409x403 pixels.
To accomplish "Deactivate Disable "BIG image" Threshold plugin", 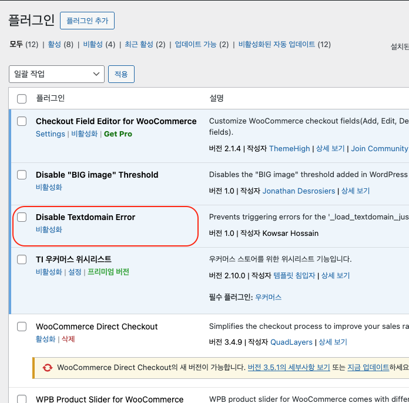I will (x=49, y=187).
